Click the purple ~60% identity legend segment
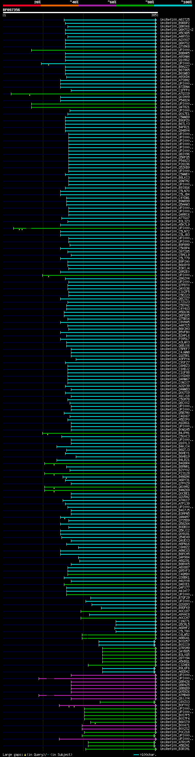 click(97, 5)
